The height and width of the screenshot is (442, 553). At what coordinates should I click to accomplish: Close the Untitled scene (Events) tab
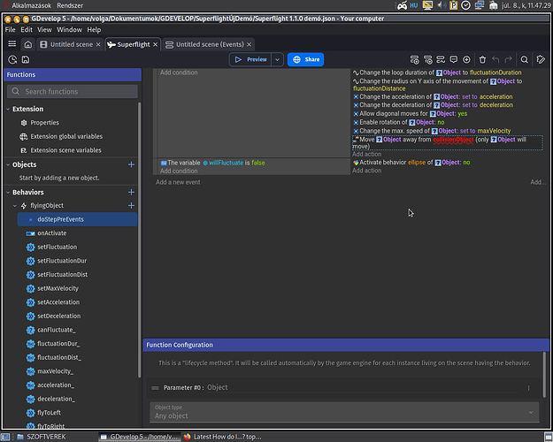(249, 44)
